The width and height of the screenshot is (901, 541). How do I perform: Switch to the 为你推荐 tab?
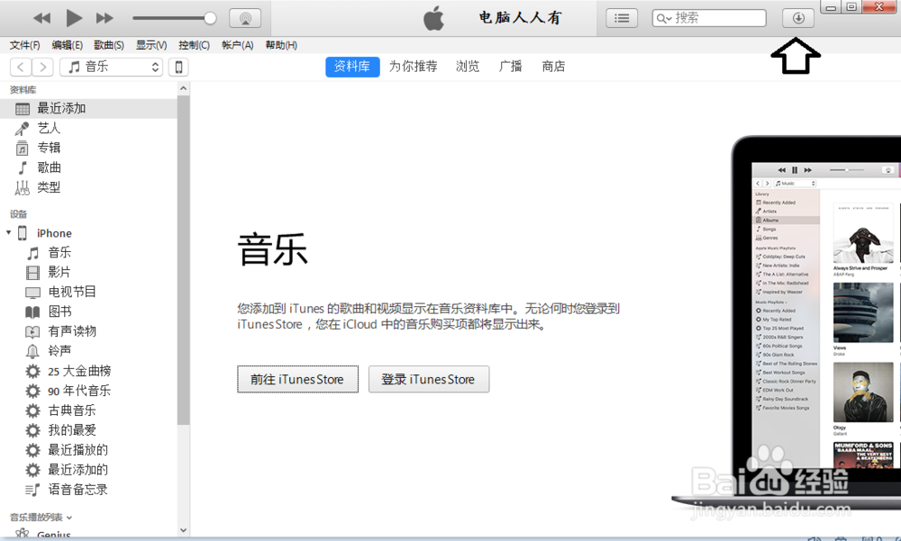[x=414, y=67]
